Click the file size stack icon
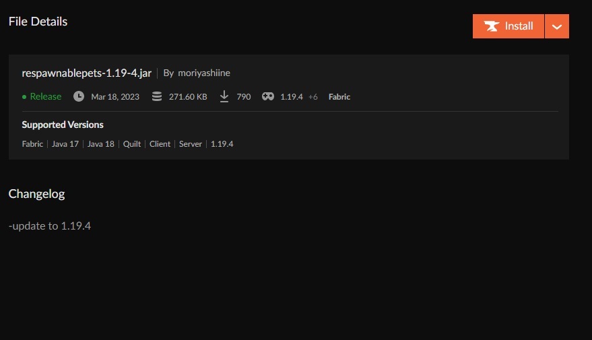Viewport: 592px width, 340px height. 157,96
